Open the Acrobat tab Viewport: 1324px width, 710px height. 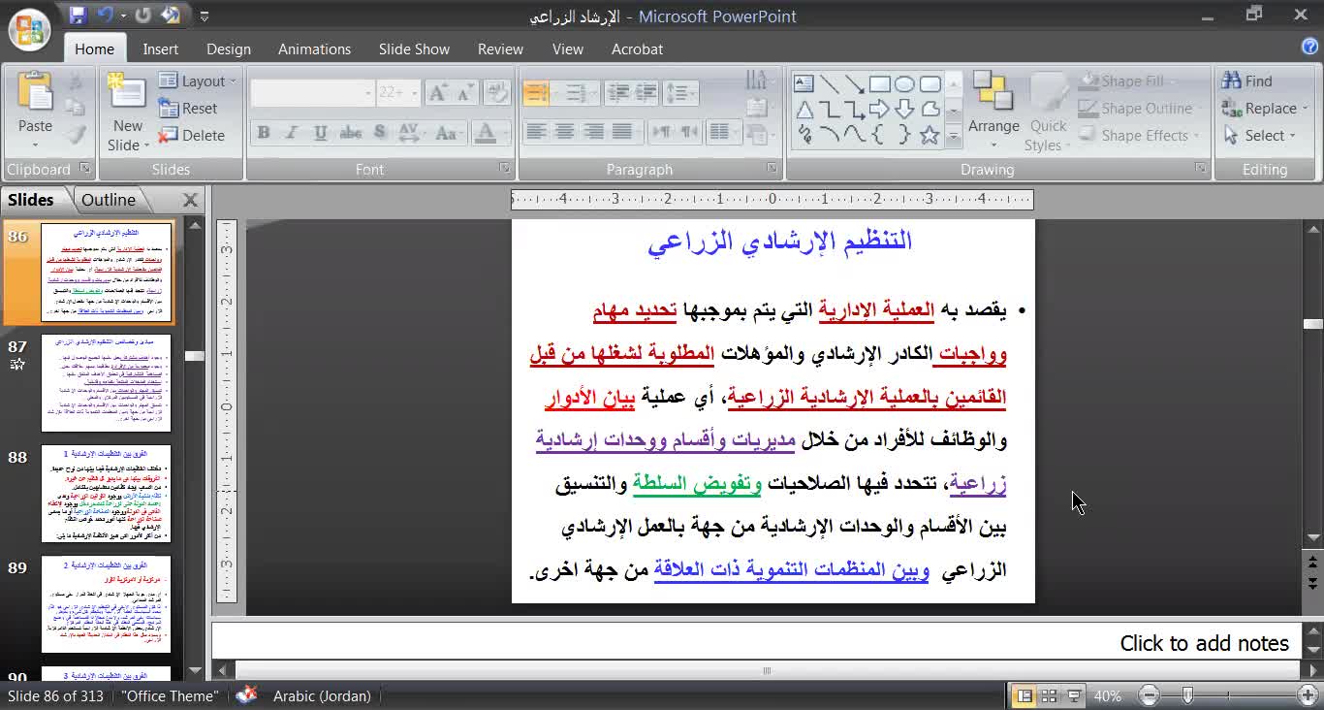637,49
